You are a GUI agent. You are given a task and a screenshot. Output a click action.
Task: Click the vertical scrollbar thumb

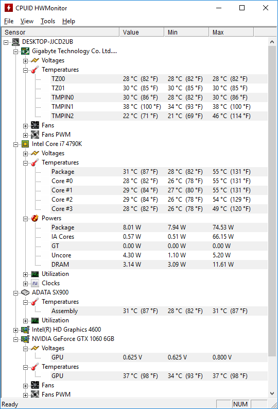(x=272, y=201)
